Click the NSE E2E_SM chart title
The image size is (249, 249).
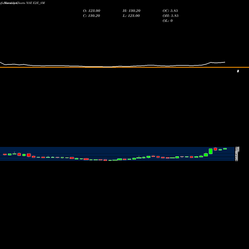(35, 3)
